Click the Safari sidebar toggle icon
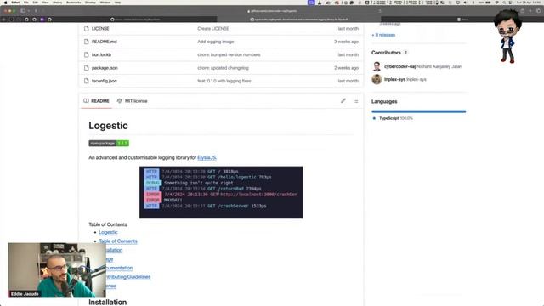544x306 pixels. point(23,11)
